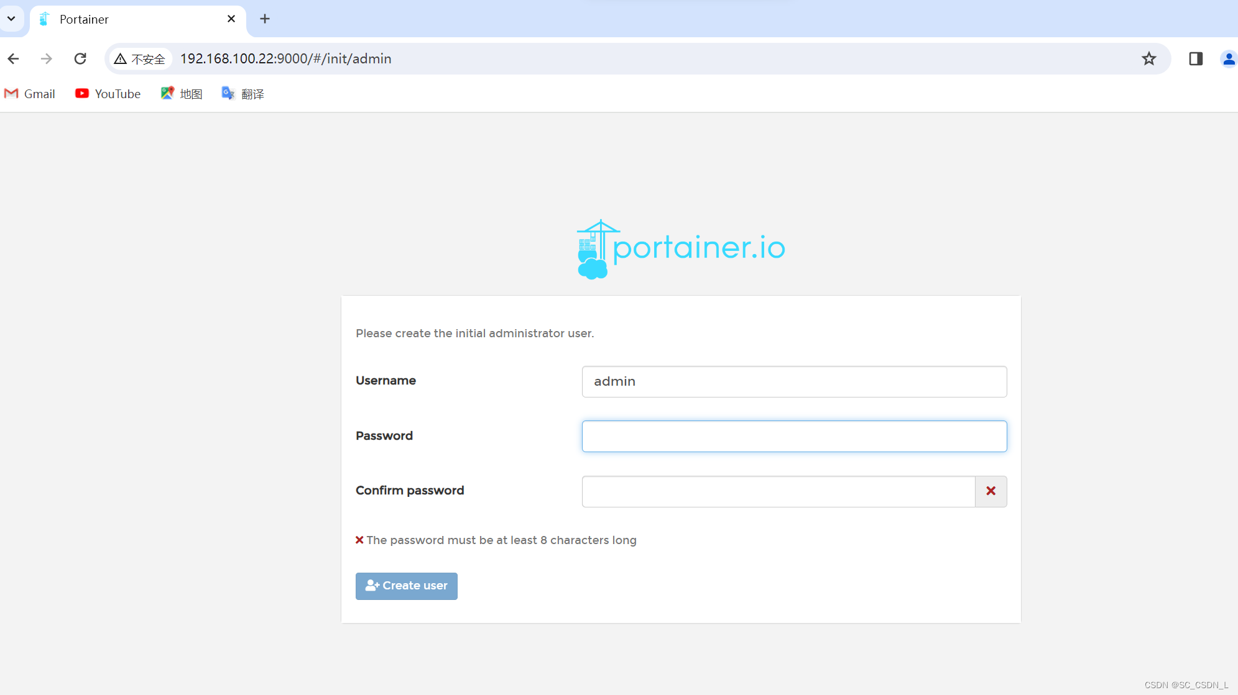
Task: Open the 地图 maps bookmark
Action: point(182,94)
